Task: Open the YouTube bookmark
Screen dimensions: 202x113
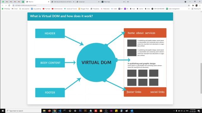Action: [46, 9]
